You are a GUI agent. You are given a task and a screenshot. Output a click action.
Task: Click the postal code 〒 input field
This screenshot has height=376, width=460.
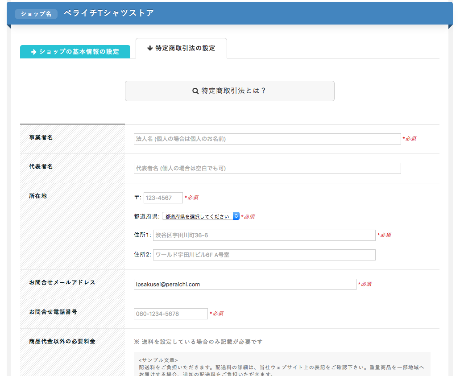pyautogui.click(x=163, y=198)
